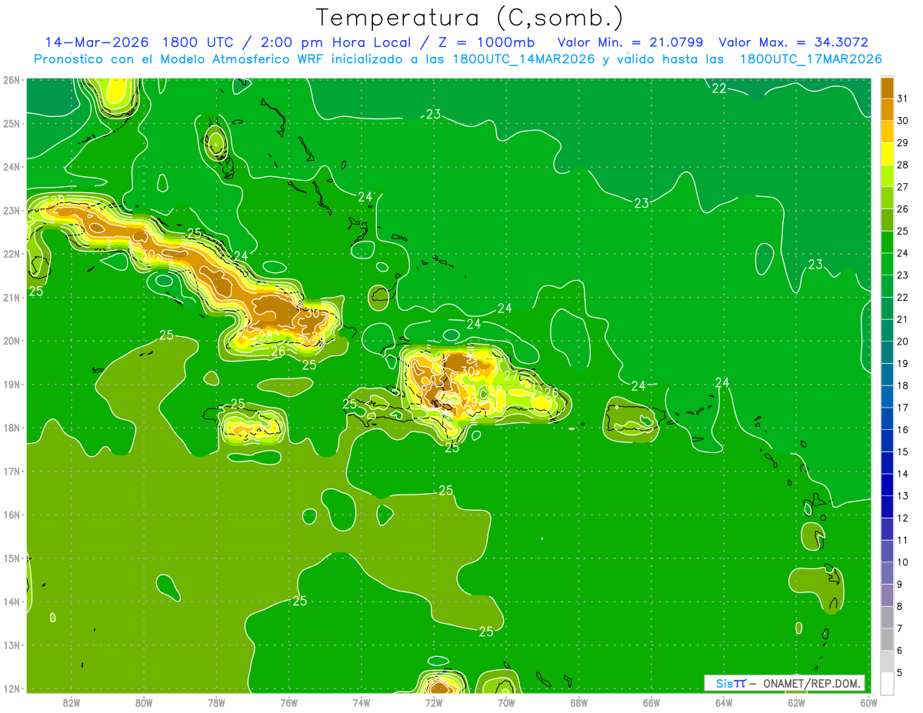Click the 74W longitude axis label
This screenshot has width=923, height=713.
[x=362, y=702]
